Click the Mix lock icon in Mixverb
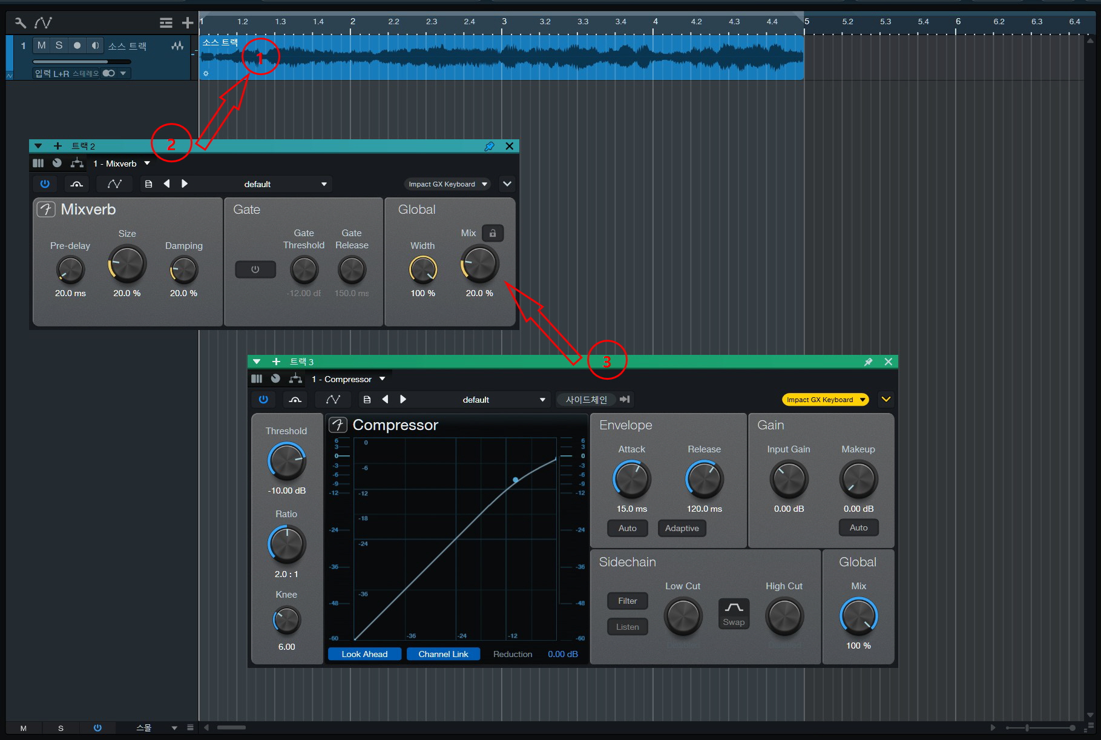 coord(493,233)
